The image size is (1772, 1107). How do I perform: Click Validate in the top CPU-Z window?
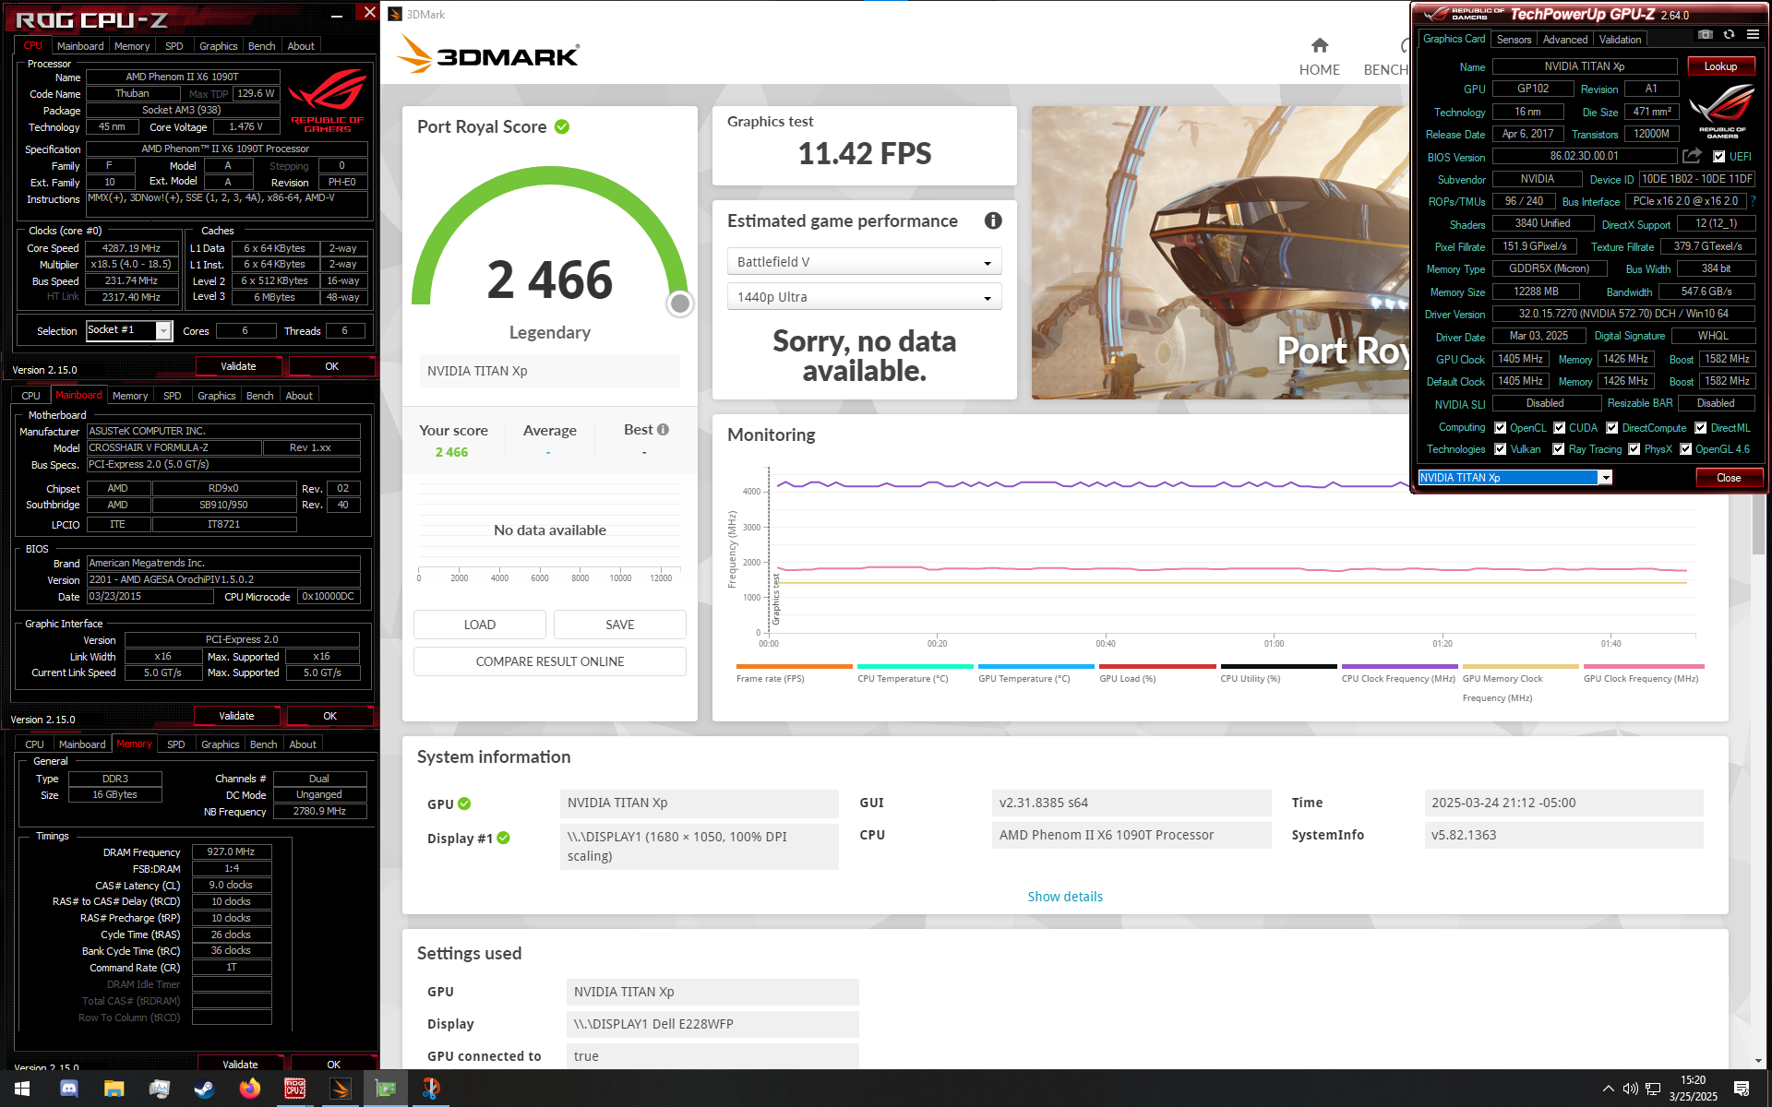coord(238,366)
